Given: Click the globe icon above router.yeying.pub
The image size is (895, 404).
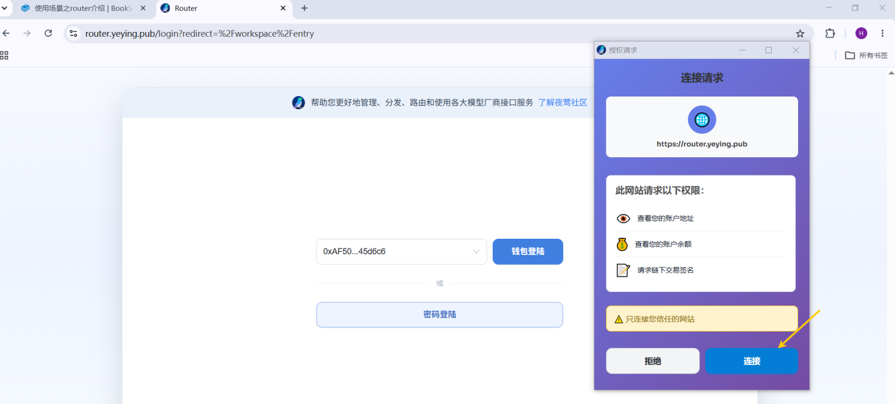Looking at the screenshot, I should pyautogui.click(x=702, y=120).
